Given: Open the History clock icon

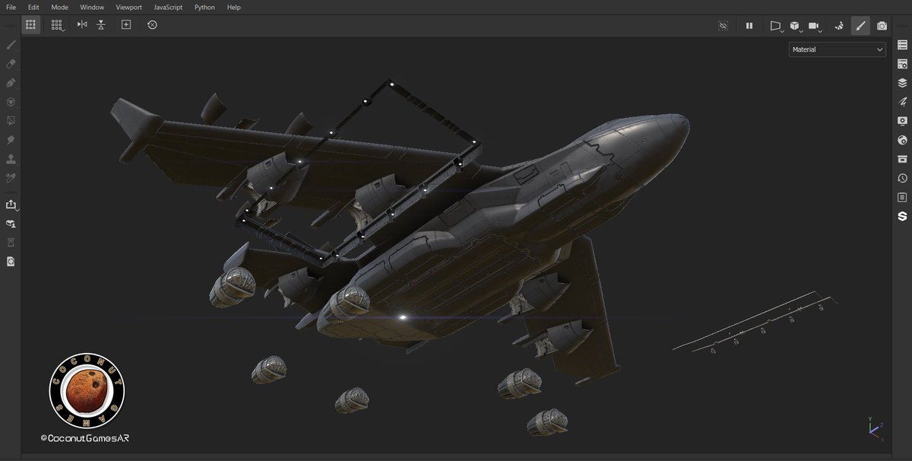Looking at the screenshot, I should pyautogui.click(x=902, y=178).
